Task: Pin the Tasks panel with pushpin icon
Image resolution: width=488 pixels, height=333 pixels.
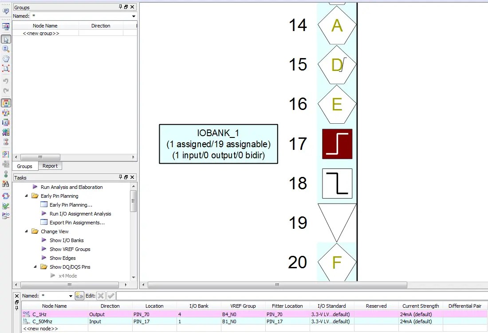Action: point(120,177)
